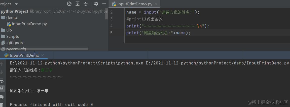This screenshot has width=290, height=107.
Task: Select the demo folder in project tree
Action: [x=12, y=18]
